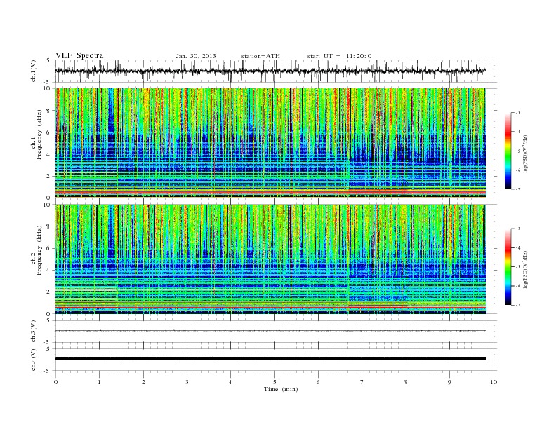This screenshot has height=429, width=556.
Task: Click time axis tick label '4'
Action: [x=230, y=382]
